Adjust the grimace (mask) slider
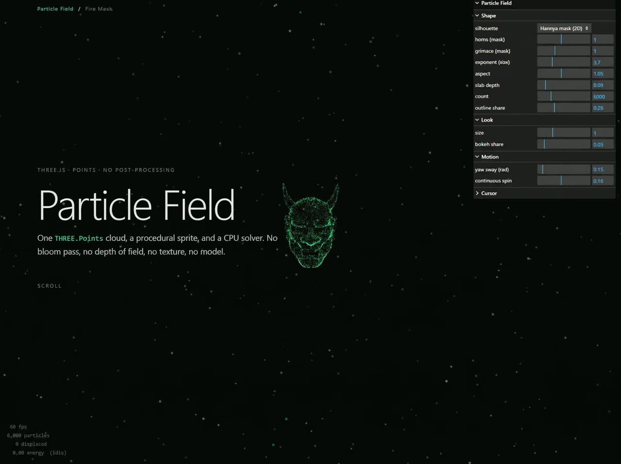Screen dimensions: 621x464 click(563, 51)
